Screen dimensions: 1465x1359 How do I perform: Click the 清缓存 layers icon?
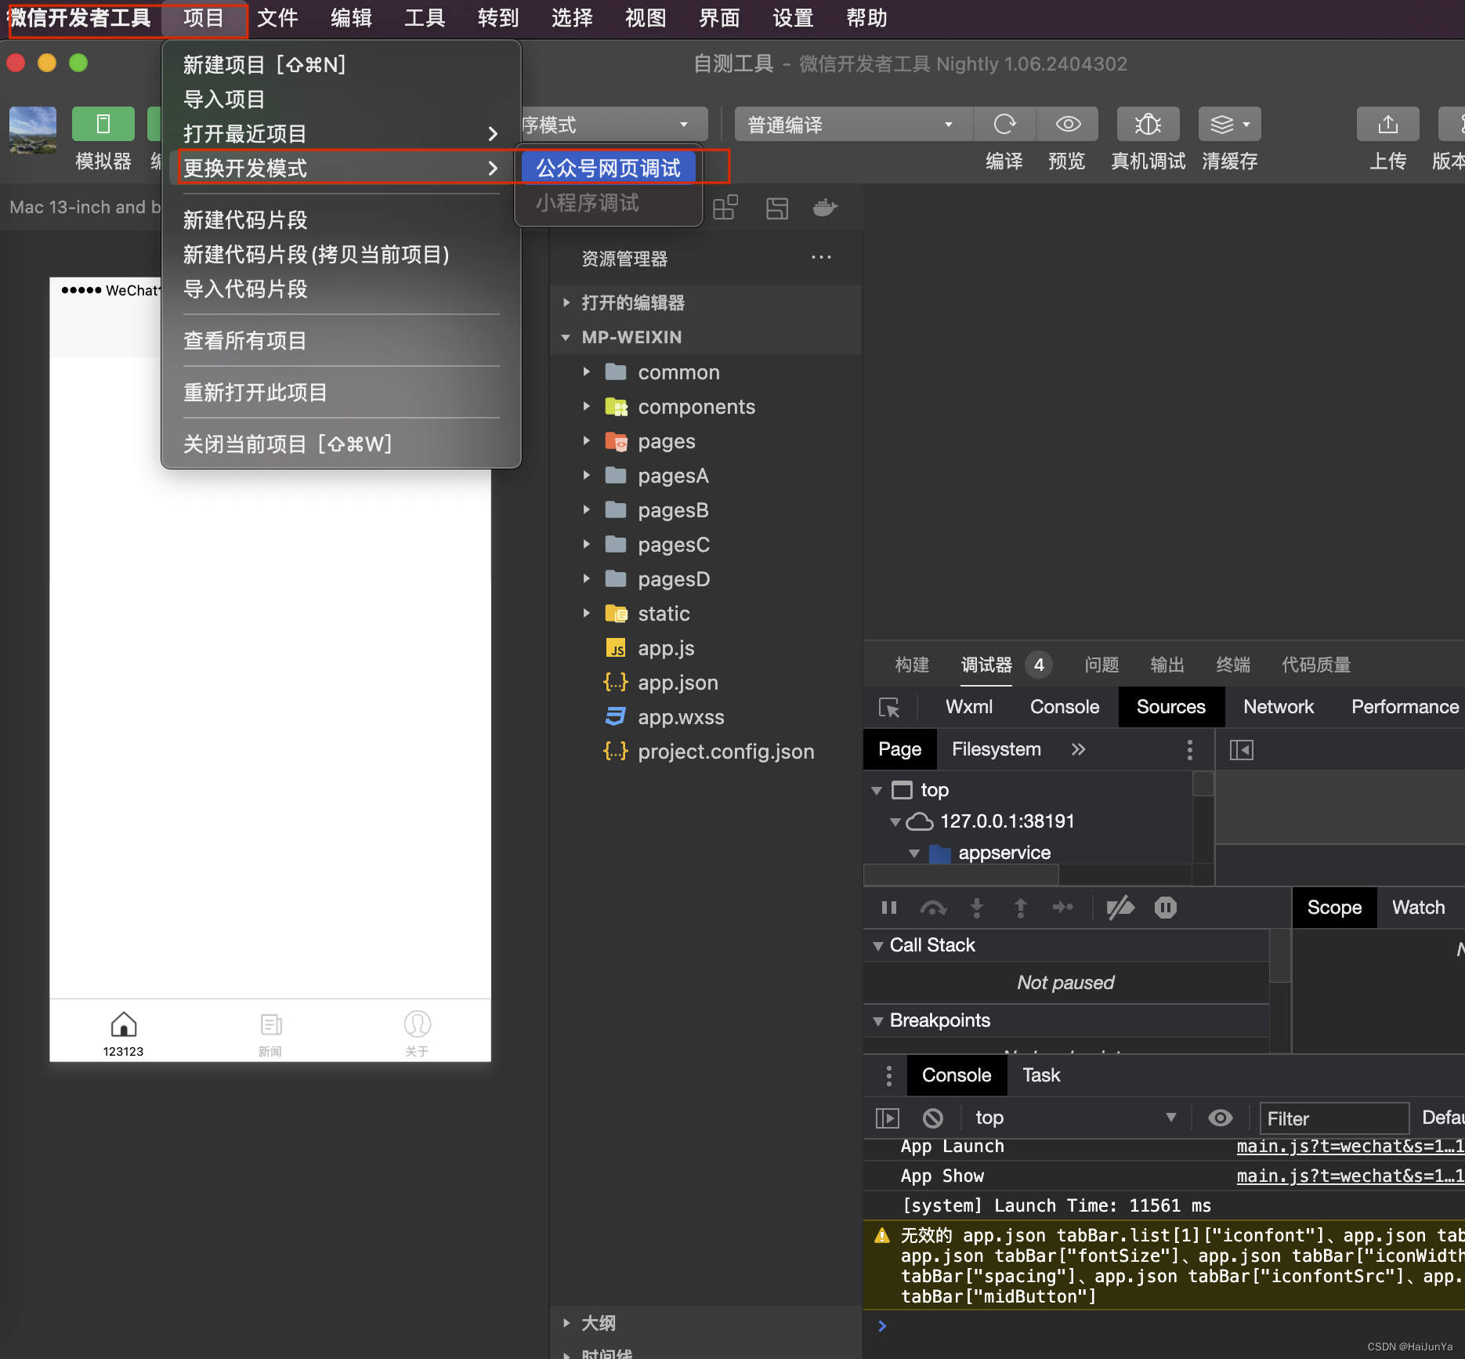click(x=1229, y=125)
